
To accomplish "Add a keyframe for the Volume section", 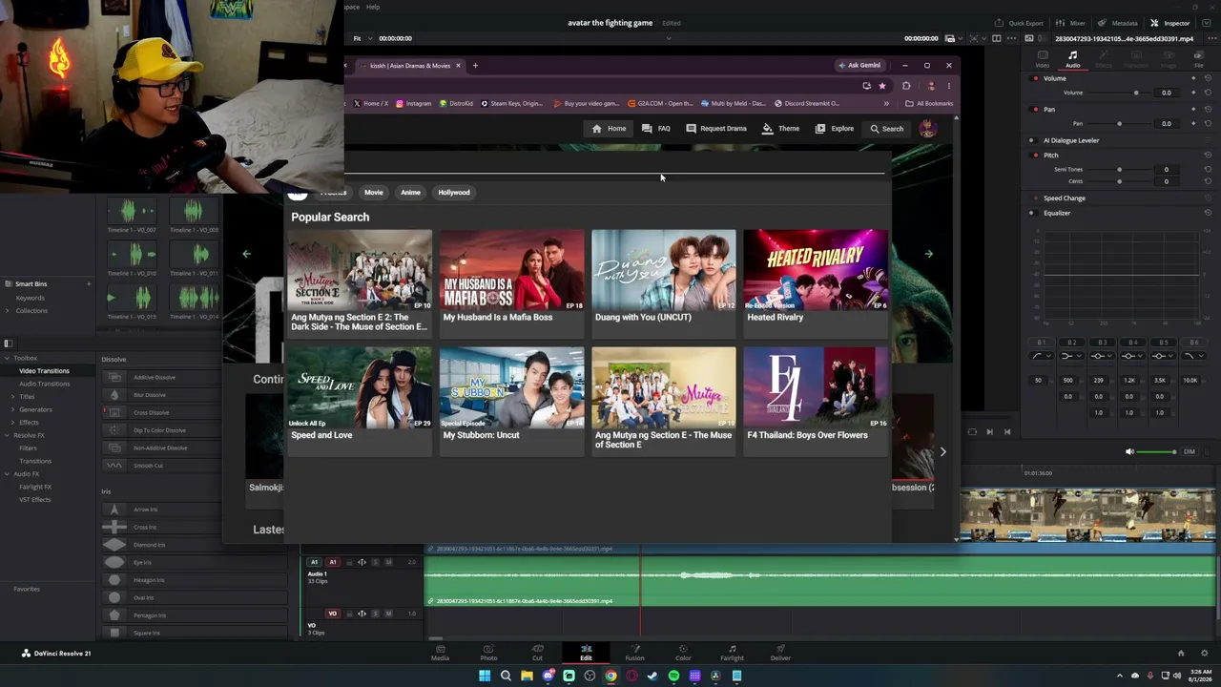I will click(x=1193, y=78).
